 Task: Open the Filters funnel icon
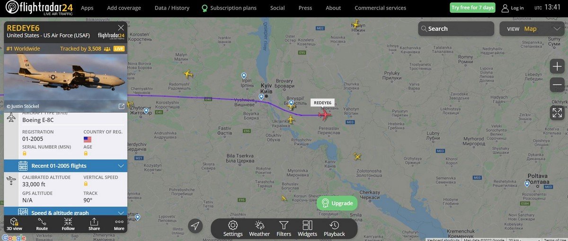(284, 229)
